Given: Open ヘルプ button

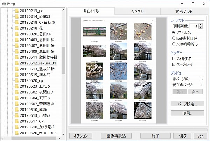Looking at the screenshot, I should (x=182, y=136).
